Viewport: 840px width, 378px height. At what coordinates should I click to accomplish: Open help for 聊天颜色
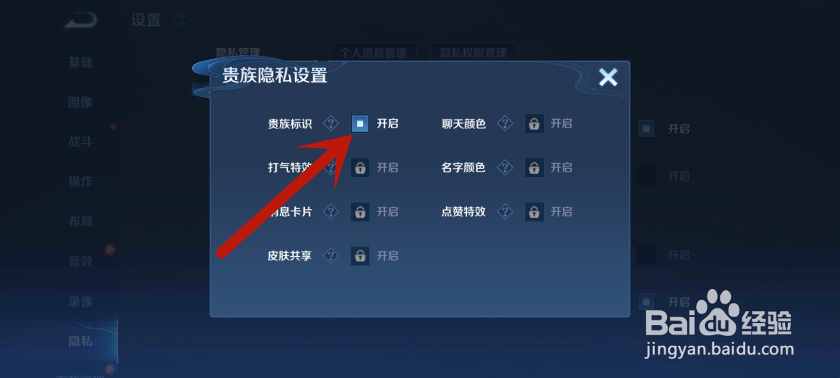coord(505,123)
